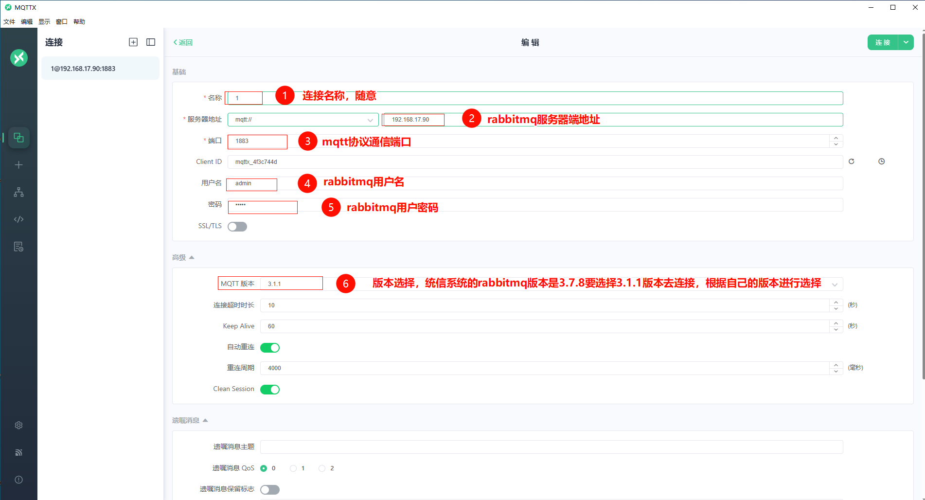Viewport: 925px width, 500px height.
Task: Open the mqtt:// protocol dropdown
Action: click(x=303, y=120)
